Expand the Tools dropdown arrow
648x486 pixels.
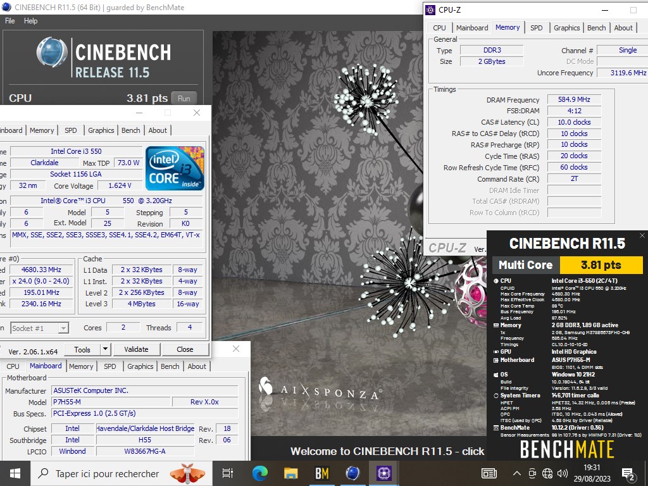pos(106,349)
